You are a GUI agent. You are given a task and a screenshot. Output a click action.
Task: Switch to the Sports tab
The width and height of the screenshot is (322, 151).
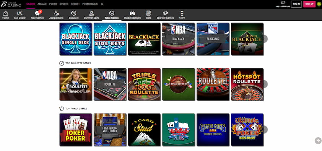tap(64, 4)
